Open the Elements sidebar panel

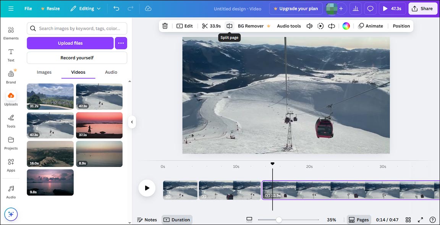(x=11, y=33)
